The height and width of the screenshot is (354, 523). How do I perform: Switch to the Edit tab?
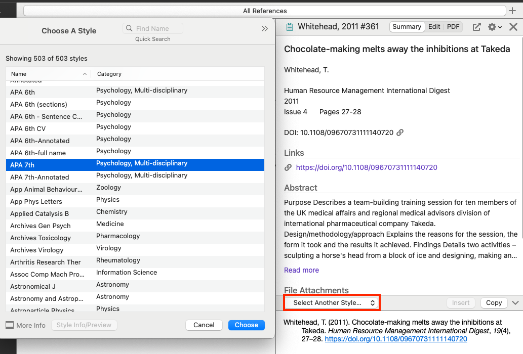click(434, 27)
